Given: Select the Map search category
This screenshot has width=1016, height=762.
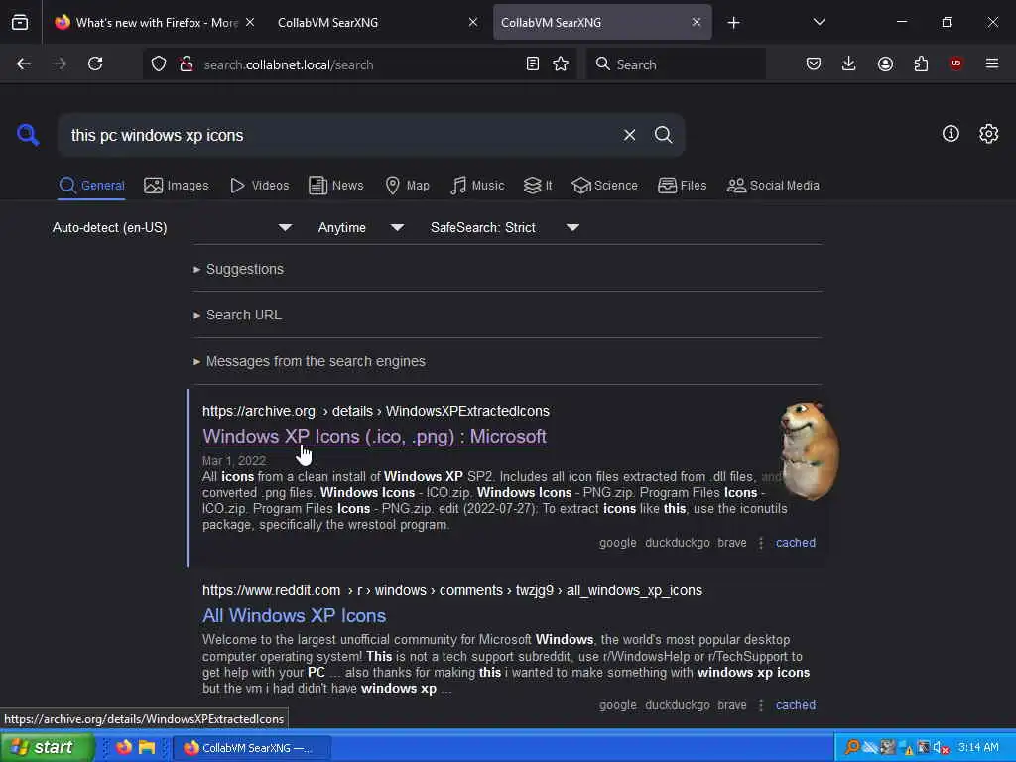Looking at the screenshot, I should pyautogui.click(x=408, y=186).
